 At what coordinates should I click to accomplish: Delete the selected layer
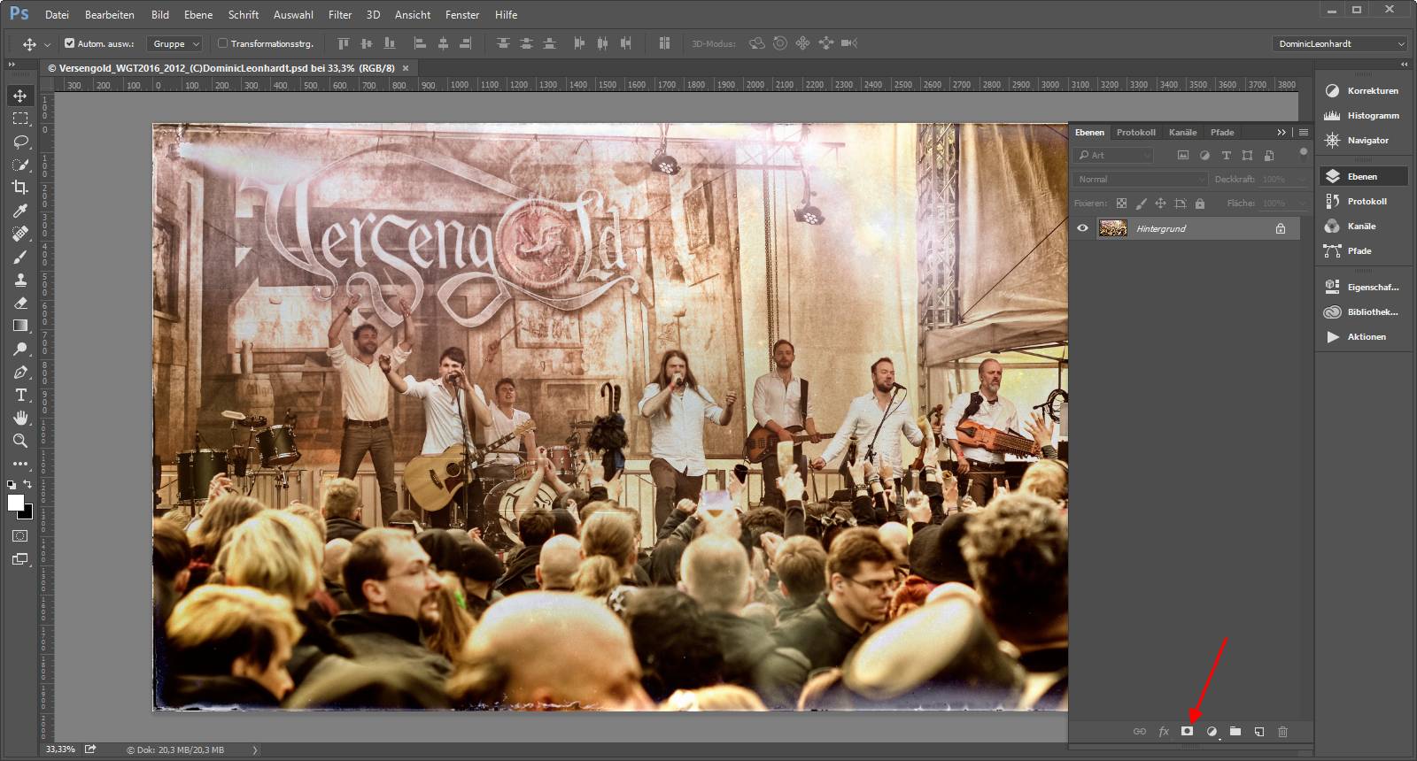1282,731
